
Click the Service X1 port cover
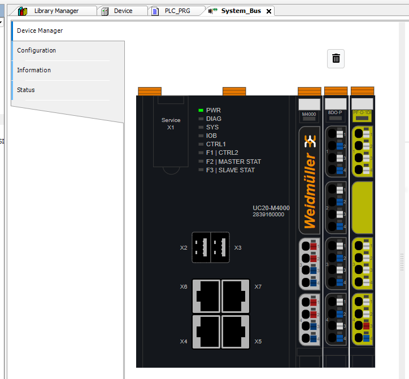171,132
